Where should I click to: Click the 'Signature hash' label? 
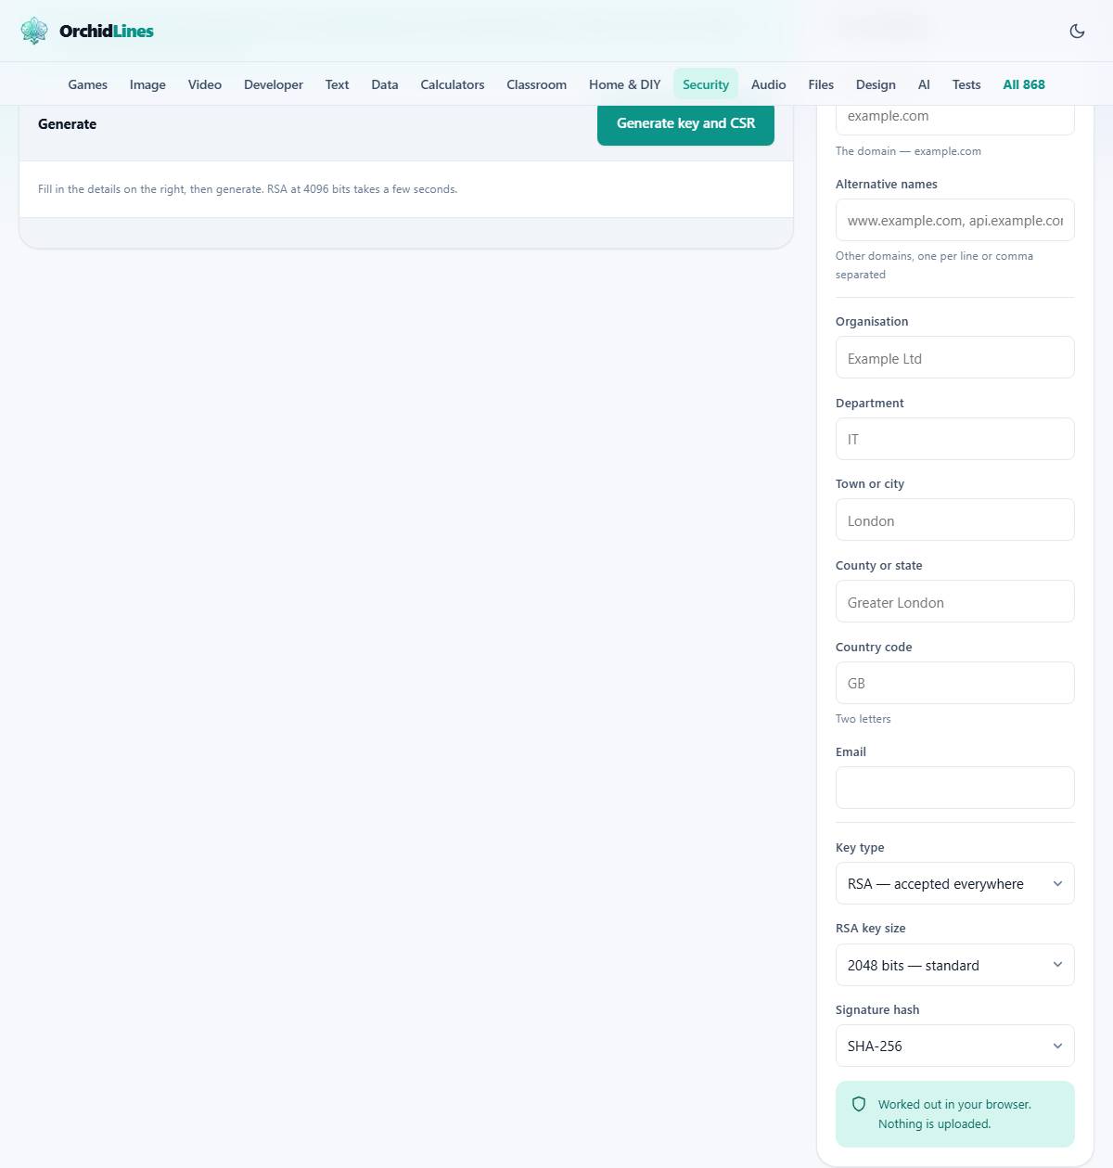[877, 1010]
